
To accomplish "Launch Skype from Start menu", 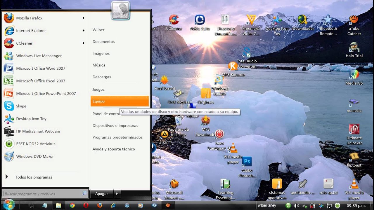I will coord(45,106).
